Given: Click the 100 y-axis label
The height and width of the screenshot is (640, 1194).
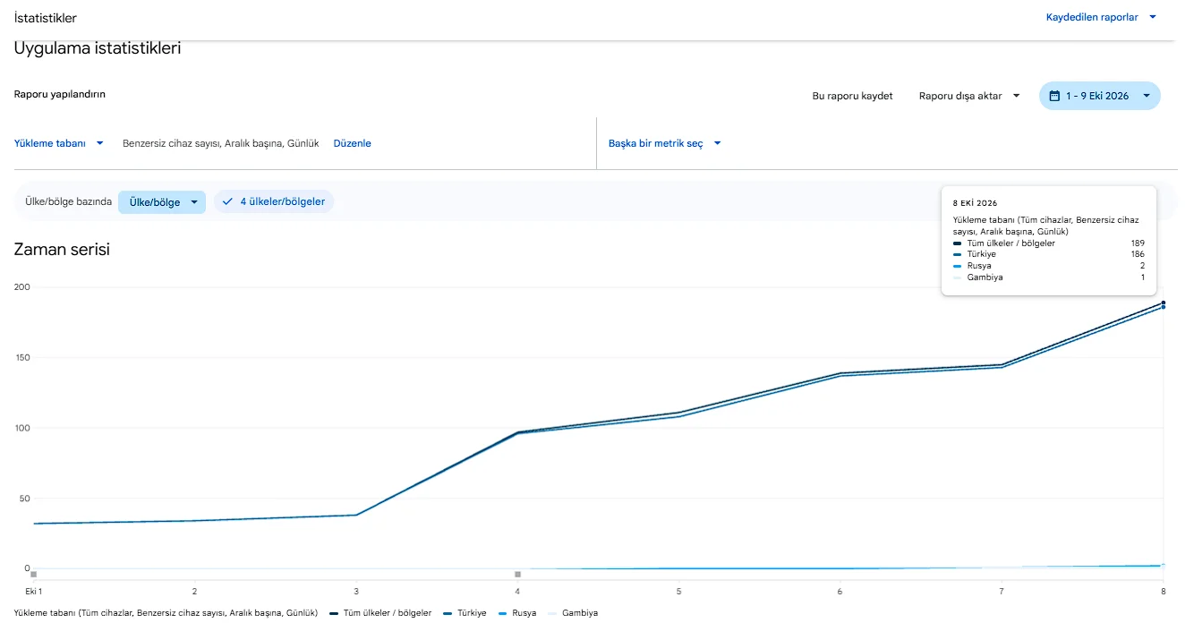Looking at the screenshot, I should [22, 428].
